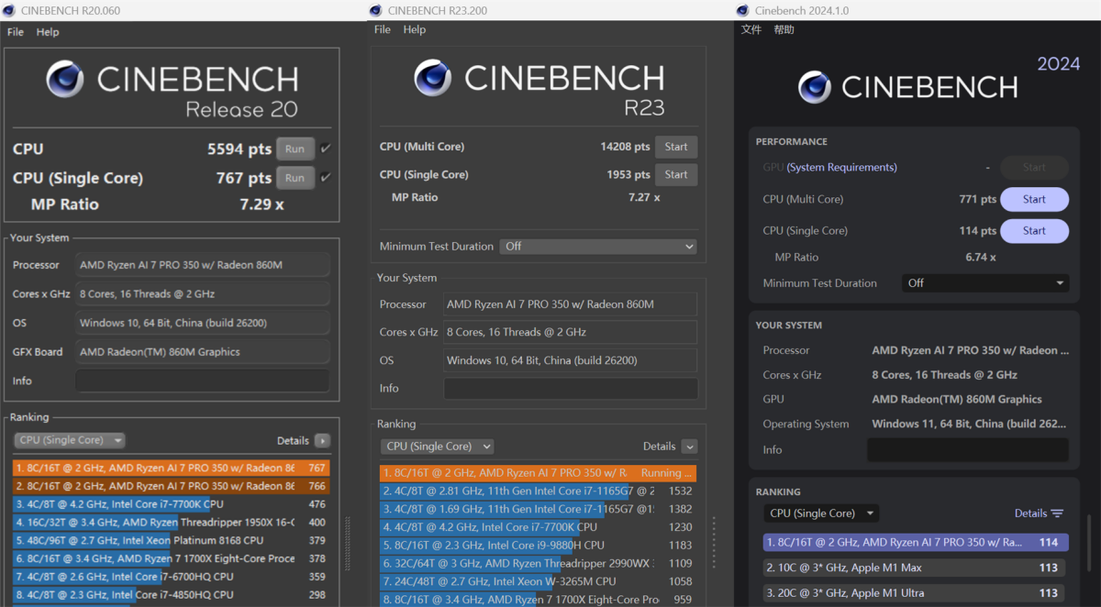Open the 帮助 menu in Cinebench 2024
The image size is (1101, 607).
784,29
